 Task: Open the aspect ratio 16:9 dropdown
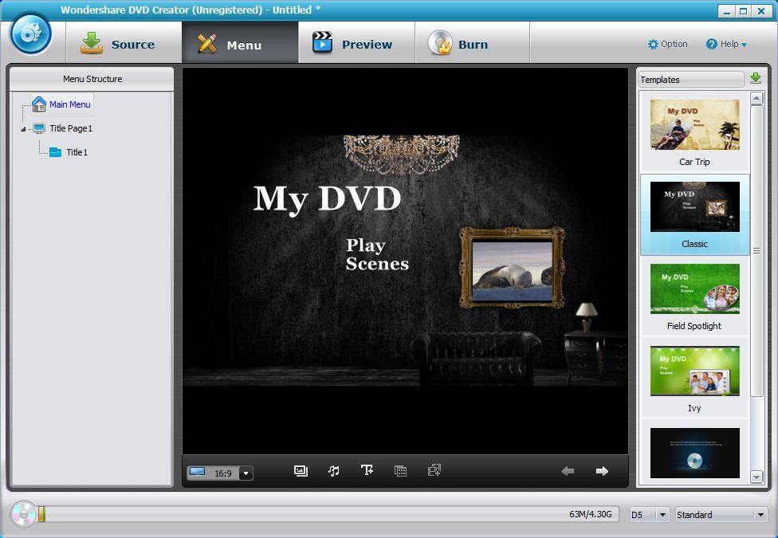click(246, 473)
